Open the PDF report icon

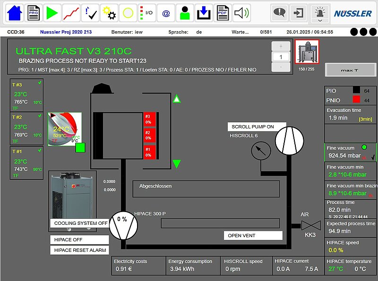click(223, 13)
